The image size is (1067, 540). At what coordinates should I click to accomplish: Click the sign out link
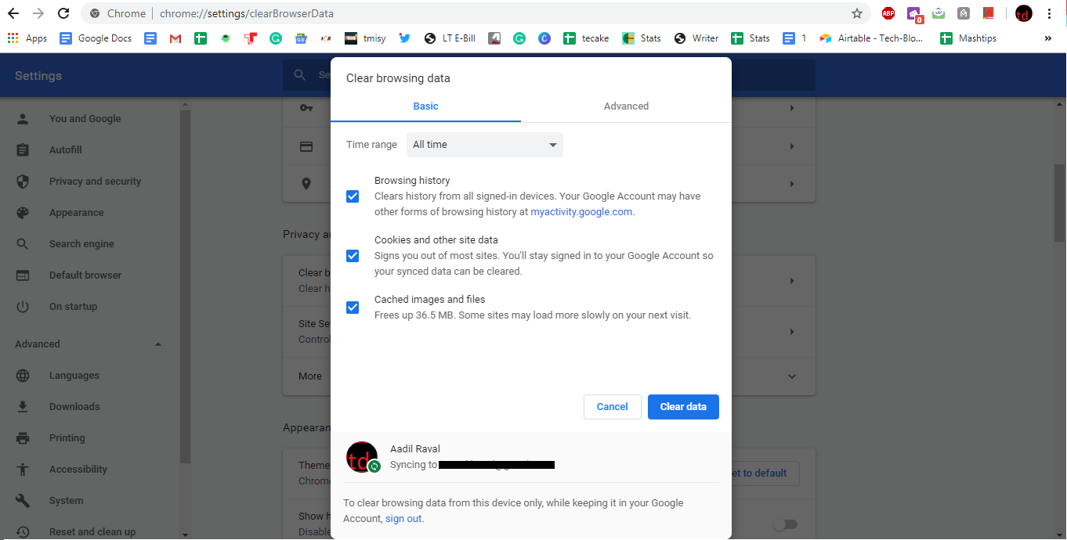[x=403, y=519]
